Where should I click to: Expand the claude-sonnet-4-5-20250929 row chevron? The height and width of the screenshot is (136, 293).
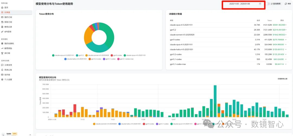pos(286,35)
